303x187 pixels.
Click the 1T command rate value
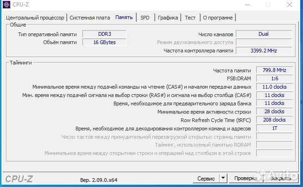tap(274, 128)
